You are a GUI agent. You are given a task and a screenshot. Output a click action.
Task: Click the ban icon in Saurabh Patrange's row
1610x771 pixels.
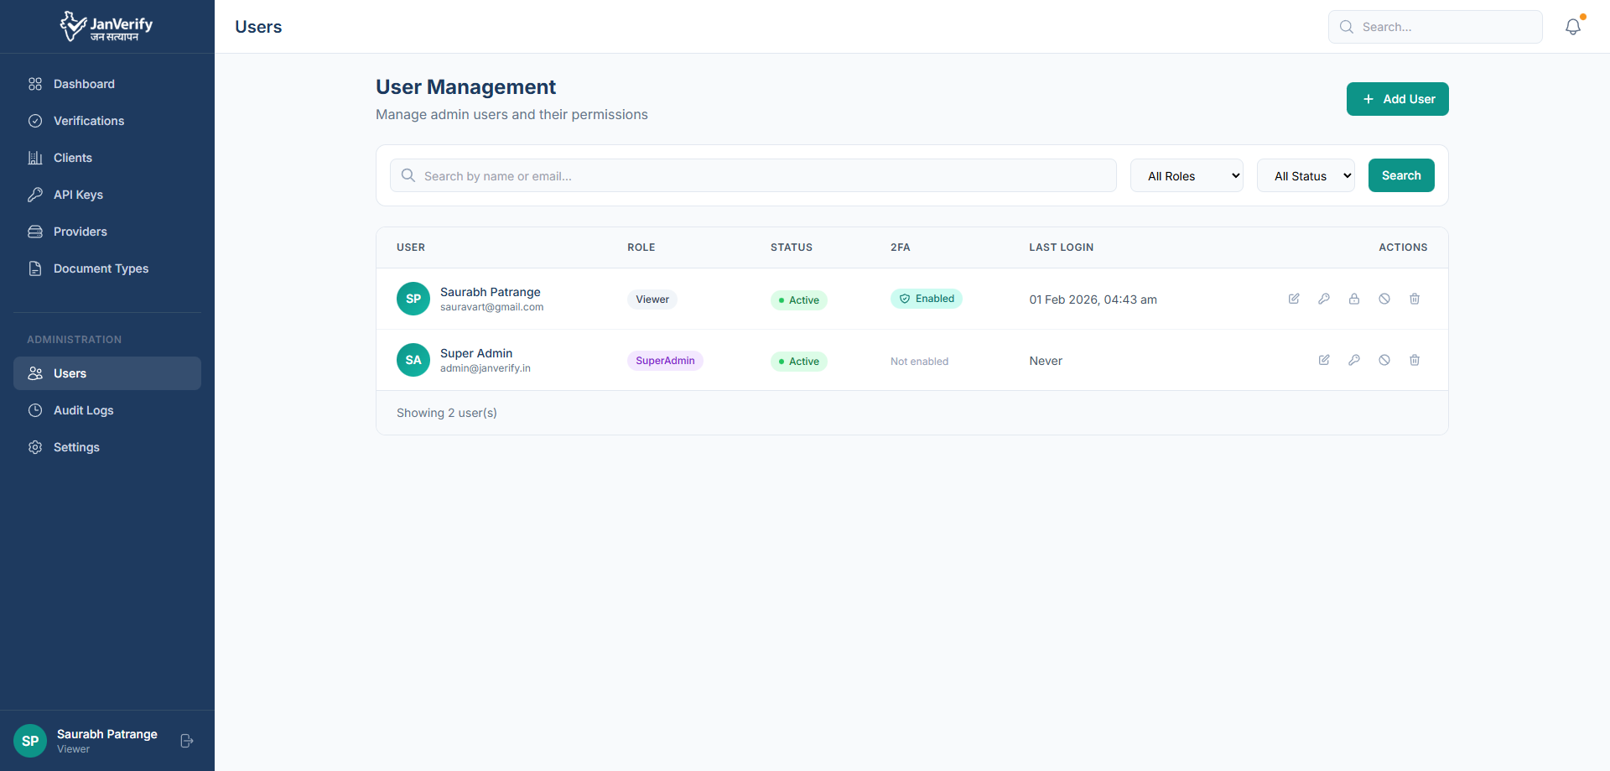(x=1384, y=299)
